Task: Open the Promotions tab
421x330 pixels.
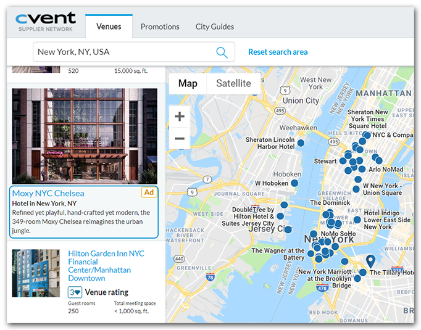Action: pos(160,27)
